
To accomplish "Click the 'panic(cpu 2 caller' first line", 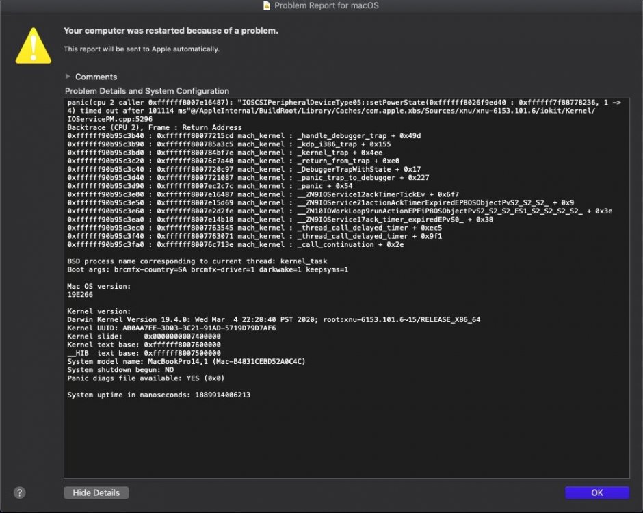I will 343,103.
